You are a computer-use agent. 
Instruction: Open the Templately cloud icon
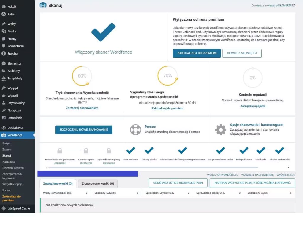4,78
